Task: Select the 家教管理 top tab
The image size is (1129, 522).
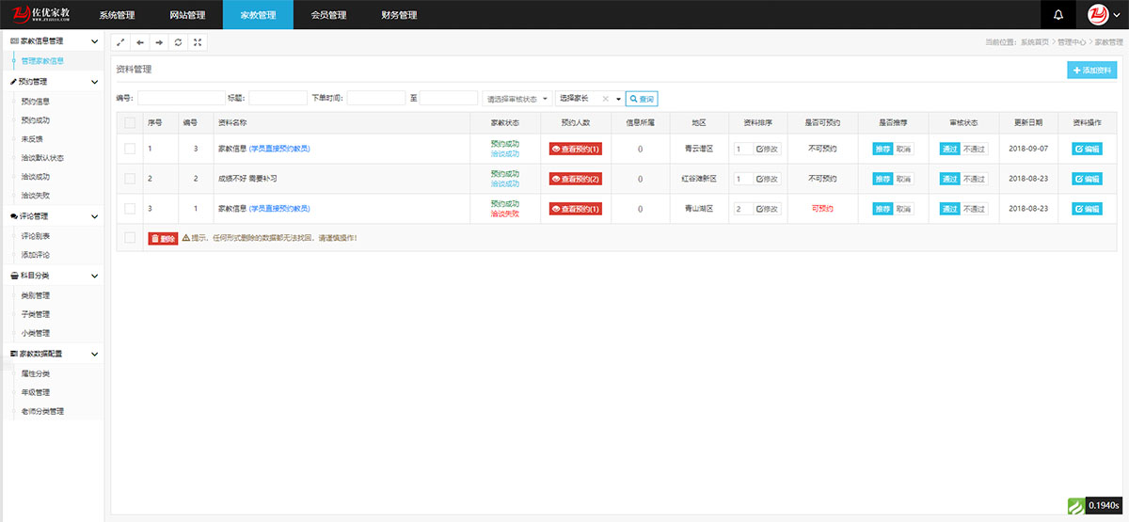Action: coord(258,15)
